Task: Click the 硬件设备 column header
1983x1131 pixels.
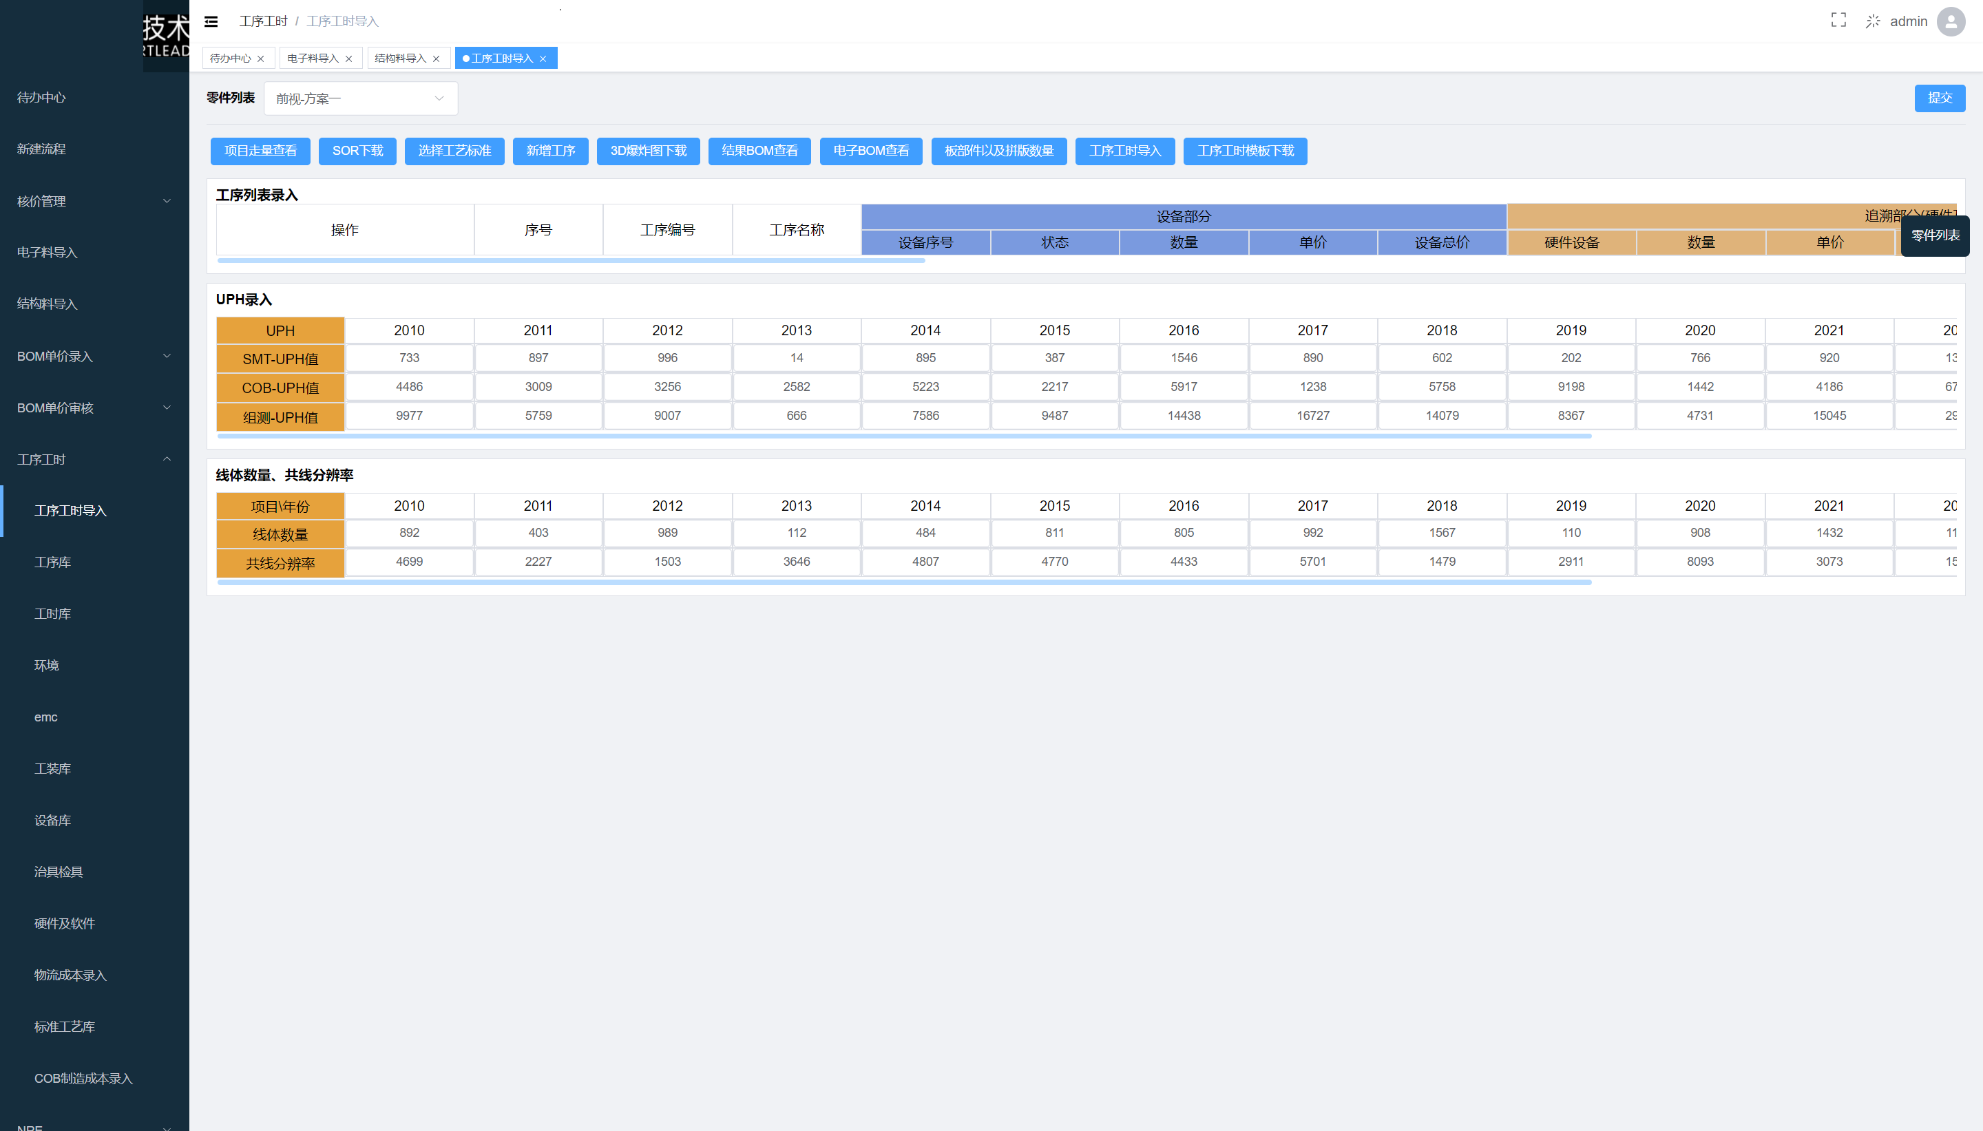Action: tap(1571, 242)
